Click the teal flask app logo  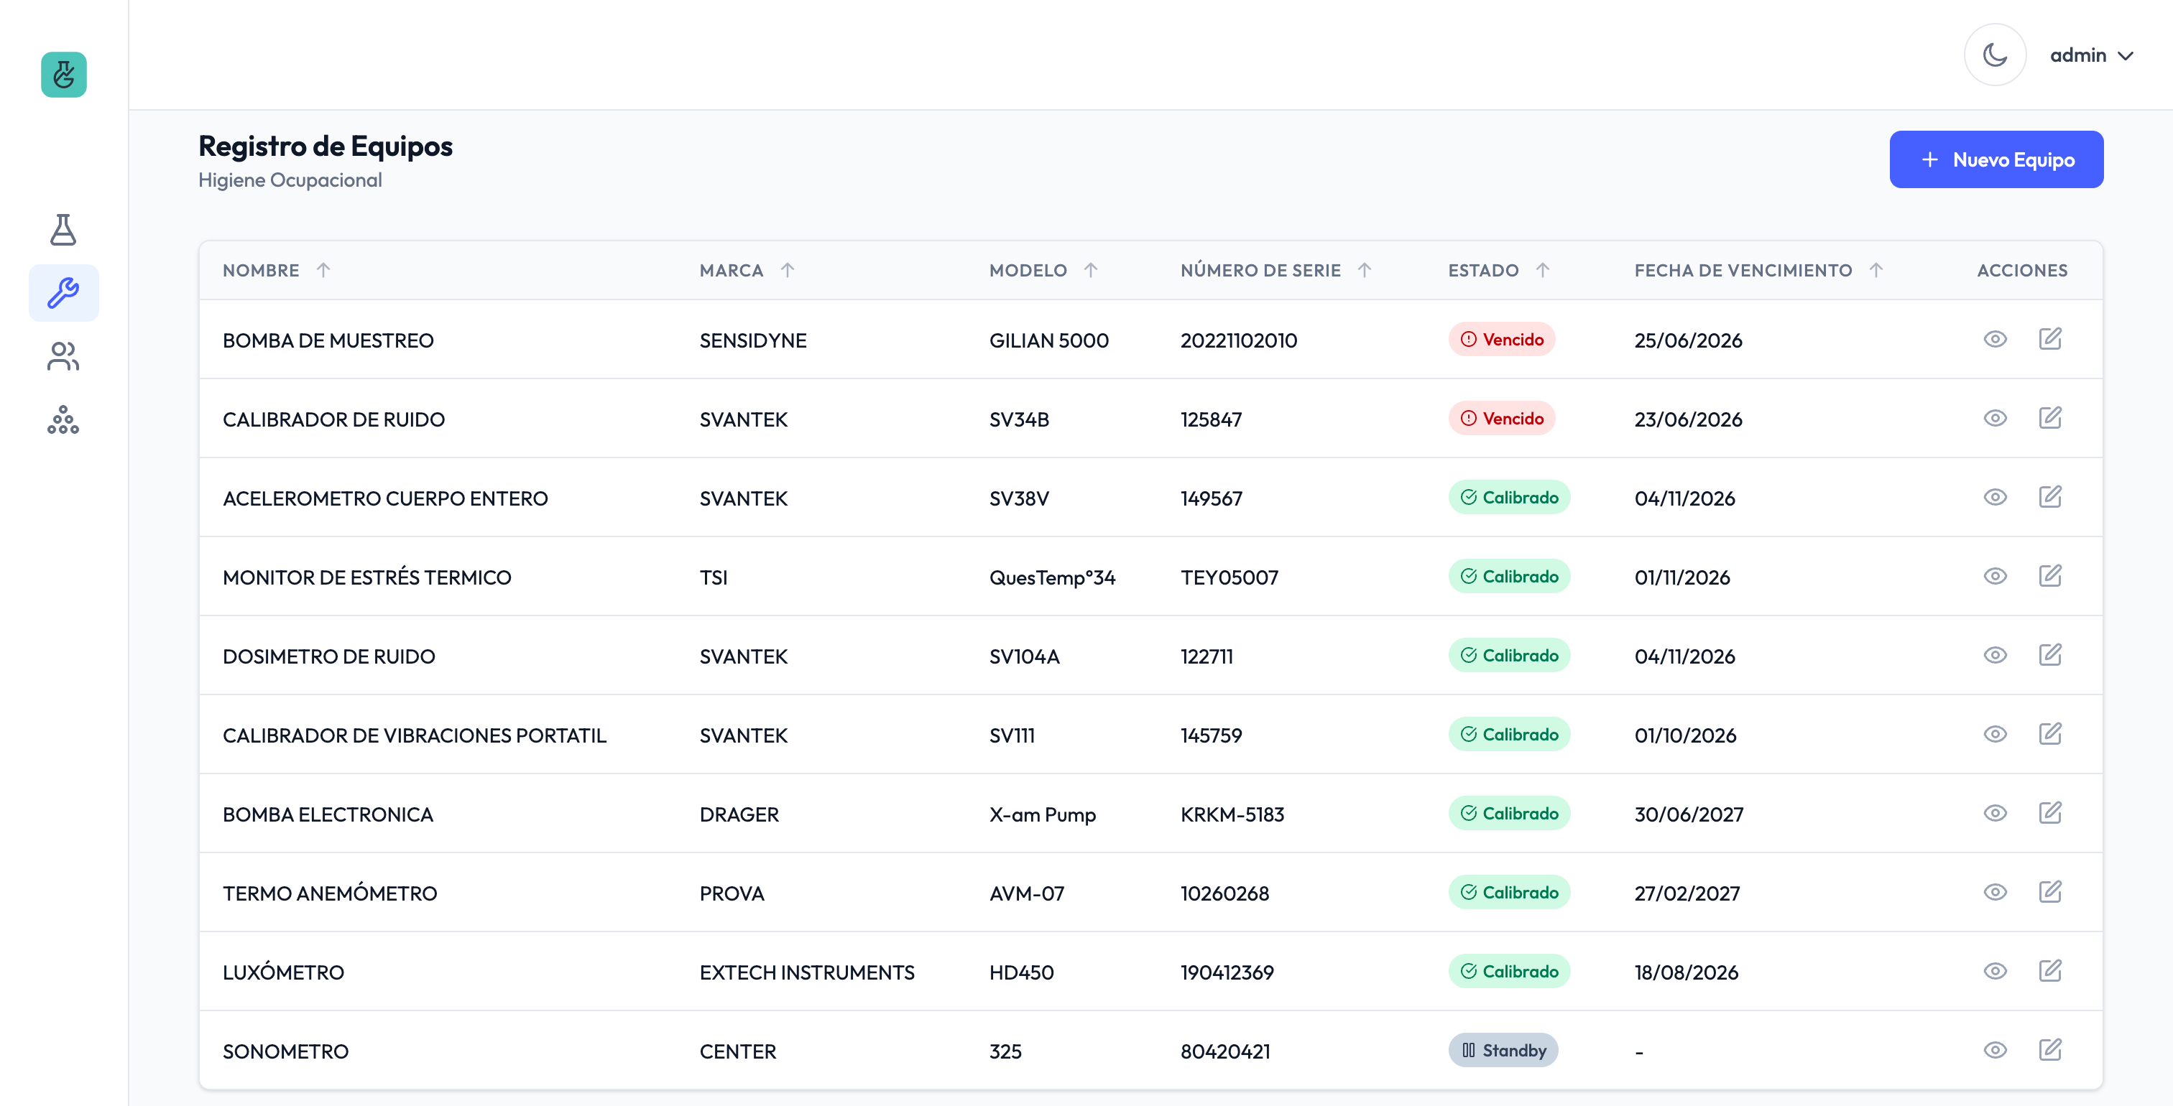(63, 74)
